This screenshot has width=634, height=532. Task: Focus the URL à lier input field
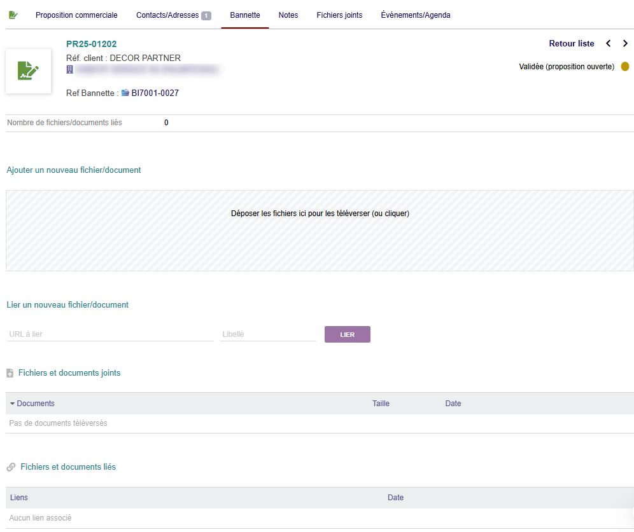(x=110, y=334)
